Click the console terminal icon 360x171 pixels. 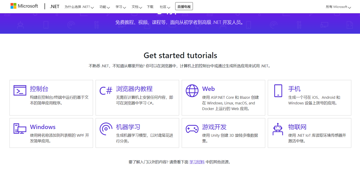click(20, 90)
